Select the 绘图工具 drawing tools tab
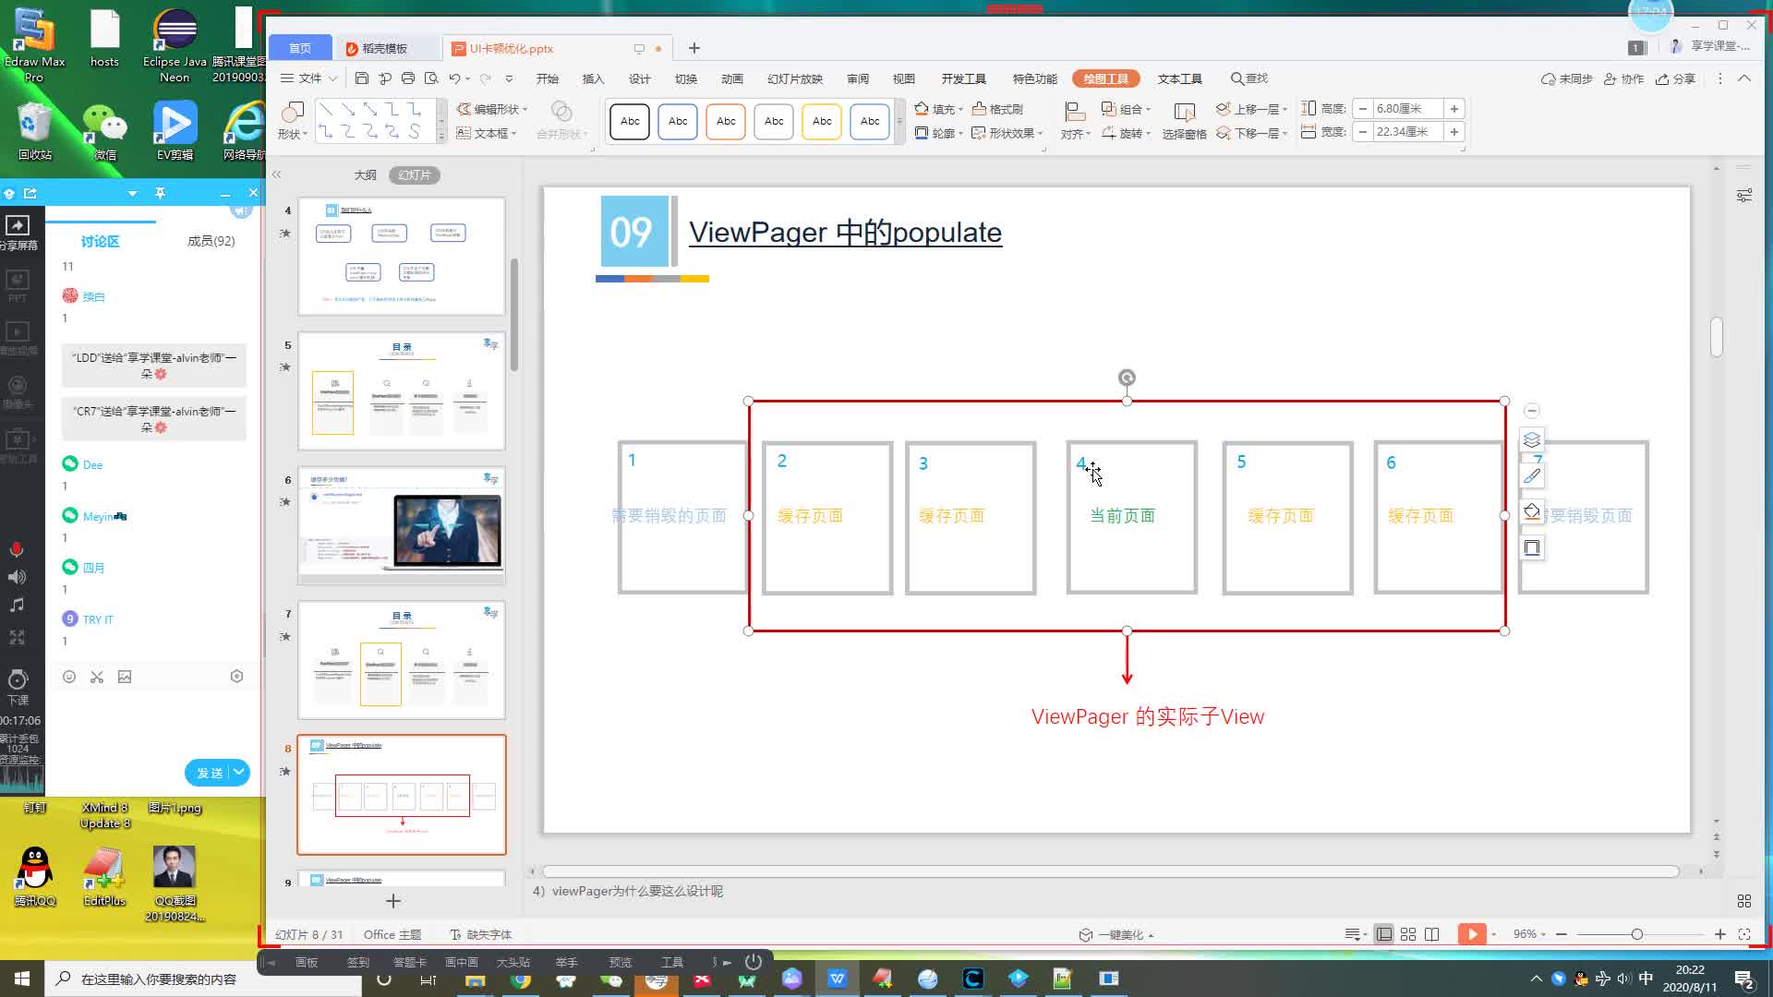 [1104, 78]
